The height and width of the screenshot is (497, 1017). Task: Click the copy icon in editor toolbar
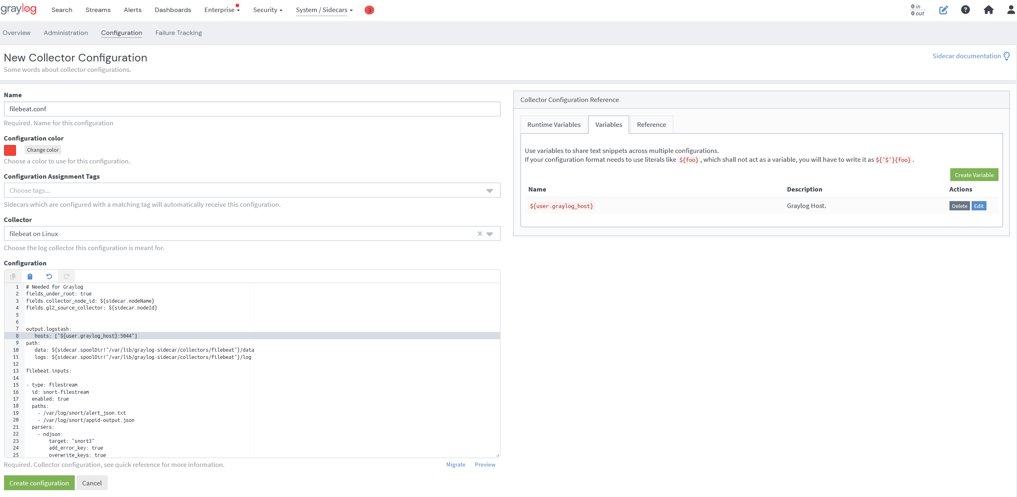pos(13,276)
